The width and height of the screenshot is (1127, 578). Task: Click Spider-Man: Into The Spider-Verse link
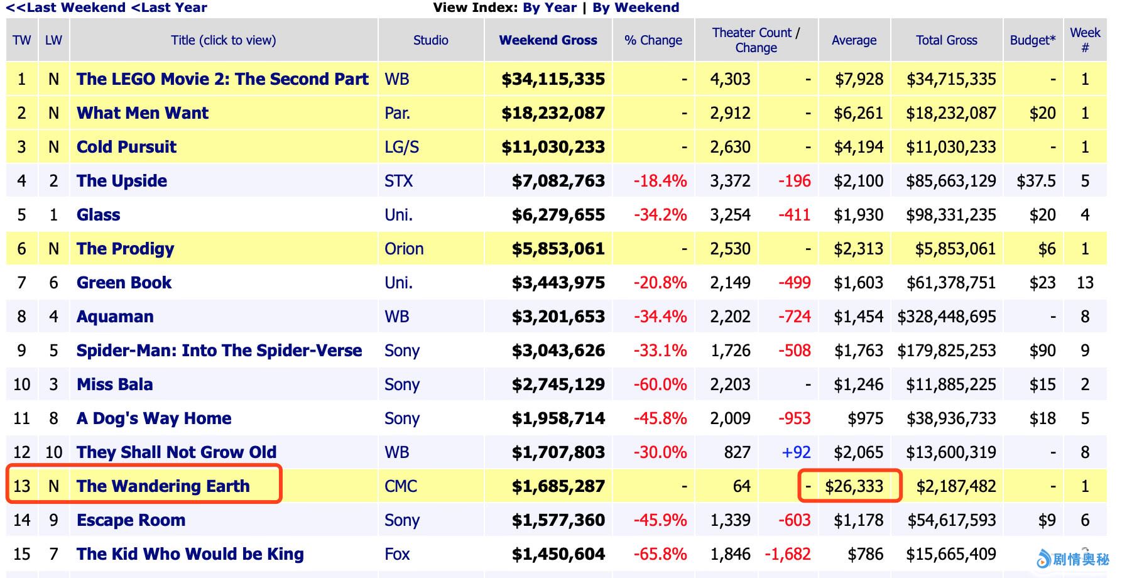(219, 351)
